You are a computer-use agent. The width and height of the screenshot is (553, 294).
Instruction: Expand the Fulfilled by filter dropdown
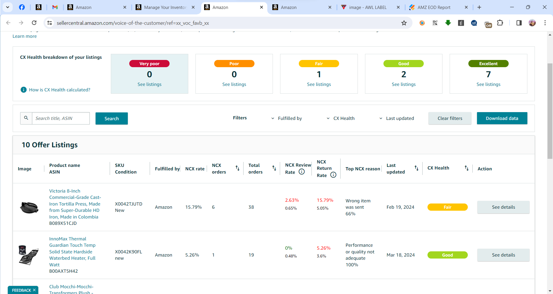[x=287, y=118]
